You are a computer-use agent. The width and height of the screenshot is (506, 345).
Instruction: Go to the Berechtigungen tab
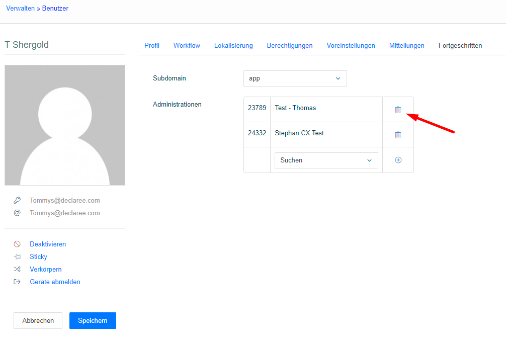(x=290, y=45)
